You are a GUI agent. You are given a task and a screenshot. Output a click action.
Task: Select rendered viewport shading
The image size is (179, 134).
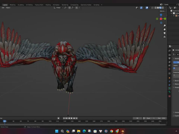coord(163,8)
